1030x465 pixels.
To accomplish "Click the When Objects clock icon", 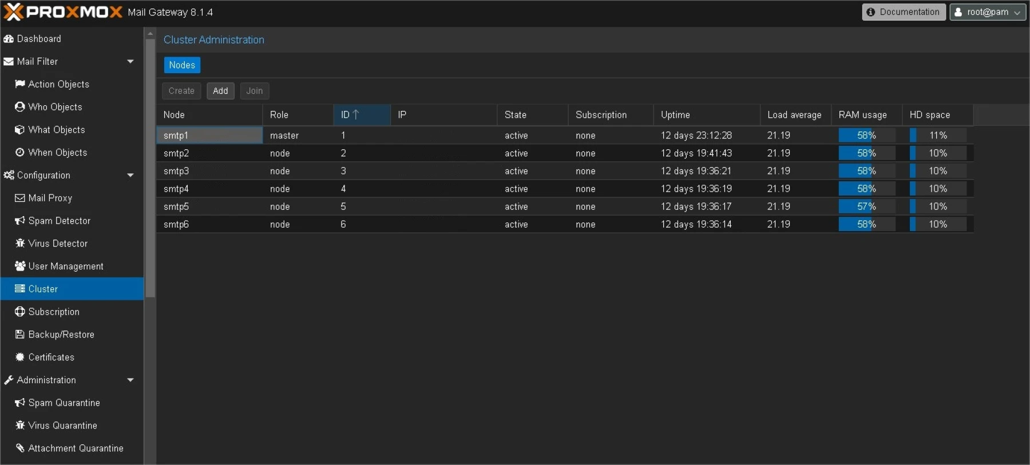I will click(20, 153).
